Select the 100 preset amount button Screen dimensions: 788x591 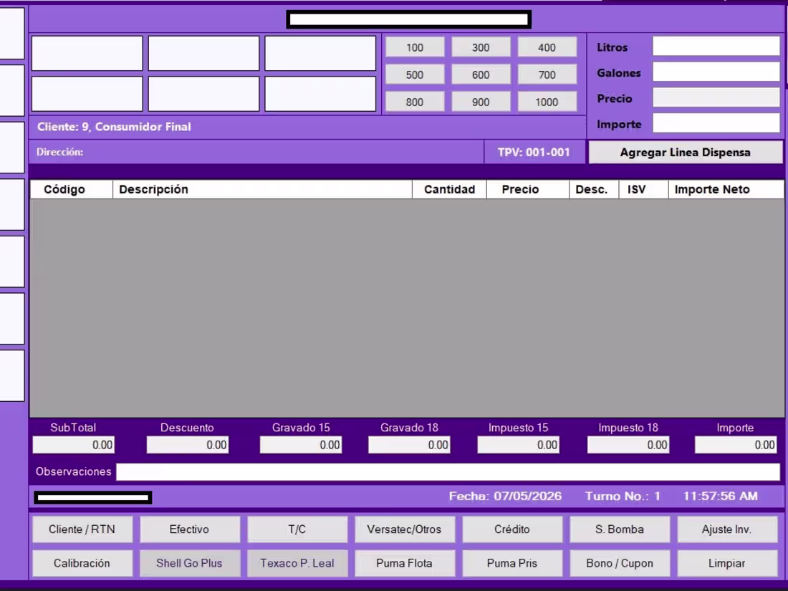415,47
